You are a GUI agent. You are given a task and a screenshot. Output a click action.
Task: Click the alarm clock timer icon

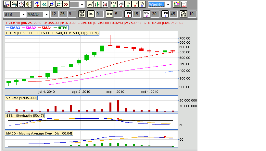[21, 5]
